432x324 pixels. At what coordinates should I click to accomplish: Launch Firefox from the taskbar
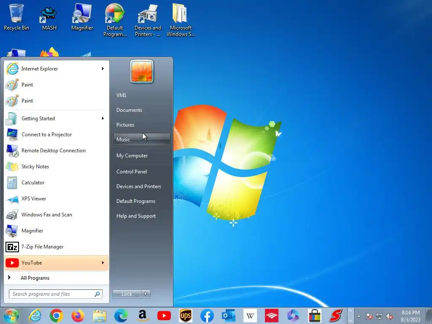coord(78,316)
